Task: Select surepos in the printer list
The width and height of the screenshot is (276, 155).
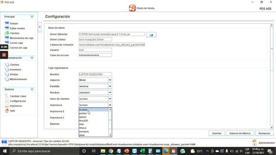Action: (x=94, y=132)
